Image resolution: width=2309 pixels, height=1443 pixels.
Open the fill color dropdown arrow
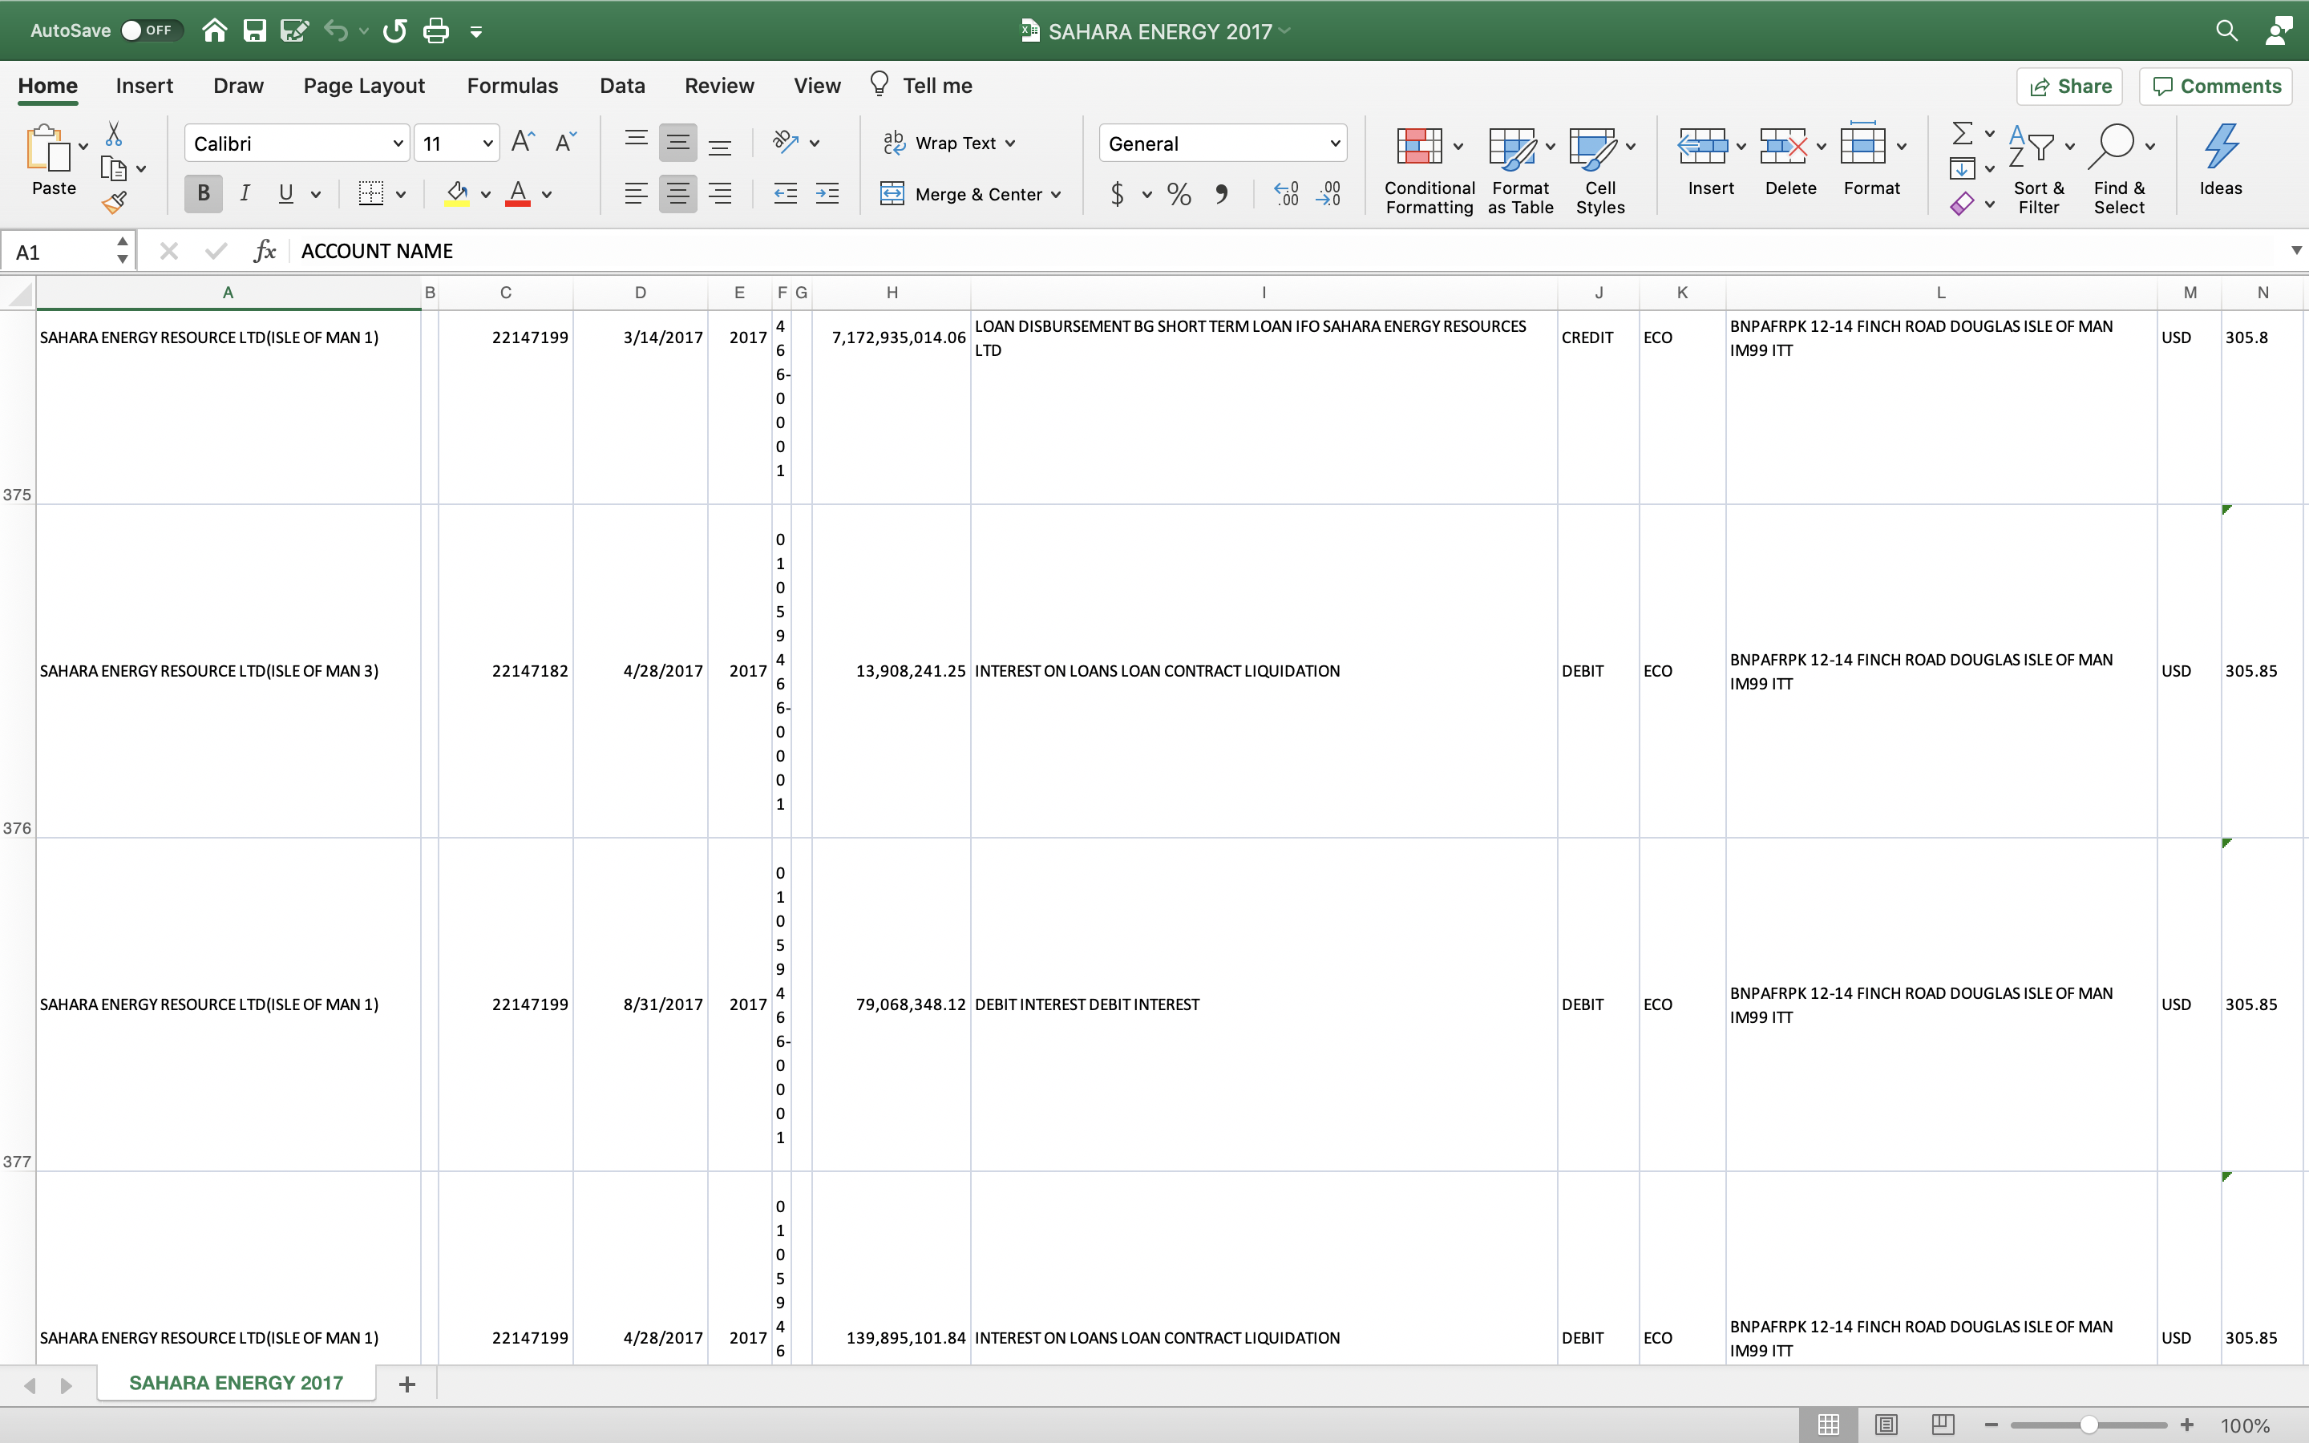486,195
